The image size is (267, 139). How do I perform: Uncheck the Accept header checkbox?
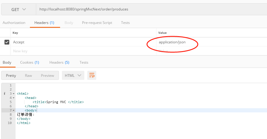(7, 42)
